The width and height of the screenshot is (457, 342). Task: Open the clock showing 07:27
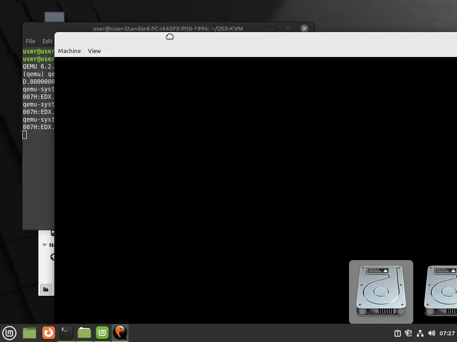(447, 333)
